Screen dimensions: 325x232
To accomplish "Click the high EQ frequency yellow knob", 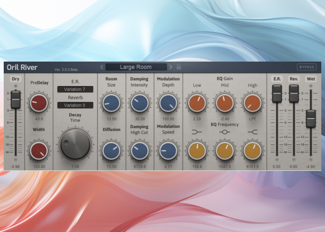I will coord(253,150).
